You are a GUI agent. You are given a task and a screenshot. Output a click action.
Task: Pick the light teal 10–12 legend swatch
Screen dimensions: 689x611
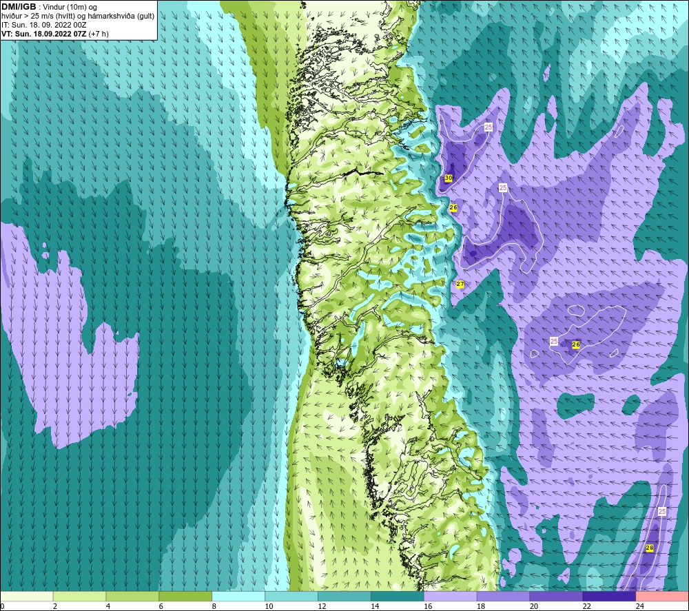(291, 597)
